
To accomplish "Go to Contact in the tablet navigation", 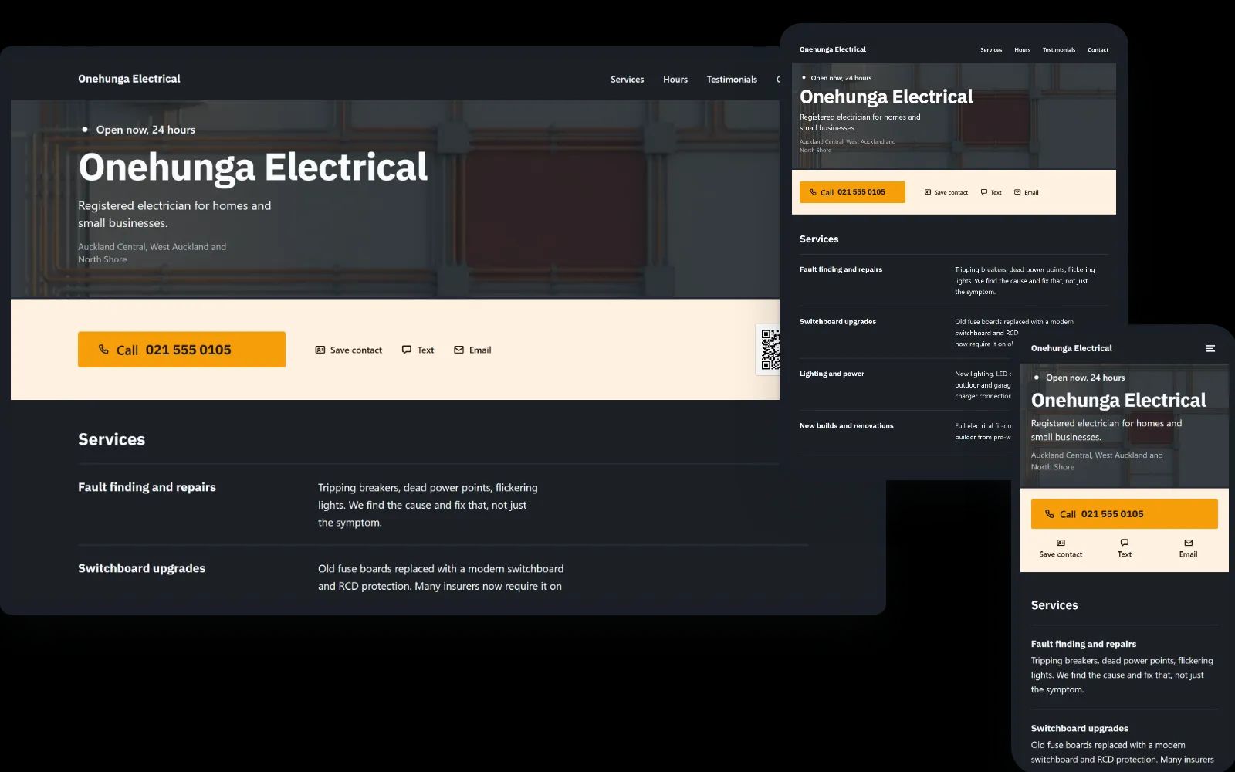I will (1098, 50).
